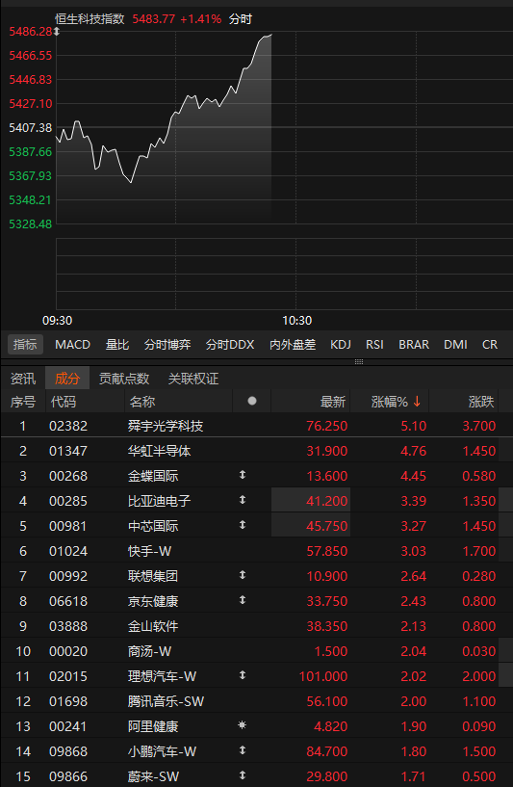Switch on the RSI indicator

[x=374, y=345]
